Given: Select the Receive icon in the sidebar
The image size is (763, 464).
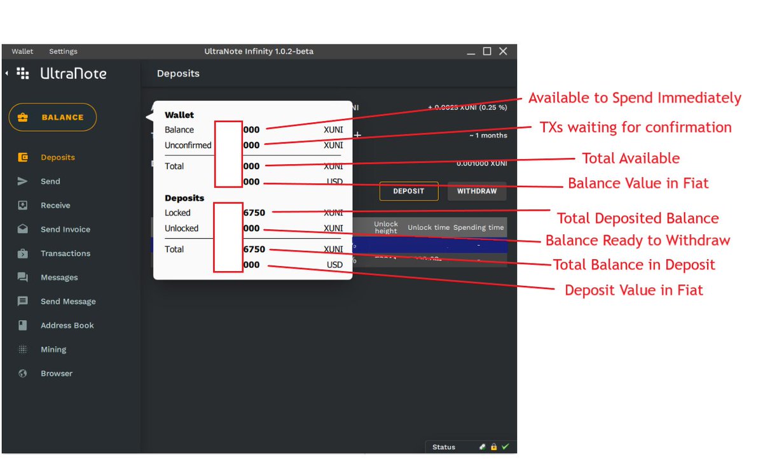Looking at the screenshot, I should click(x=23, y=205).
